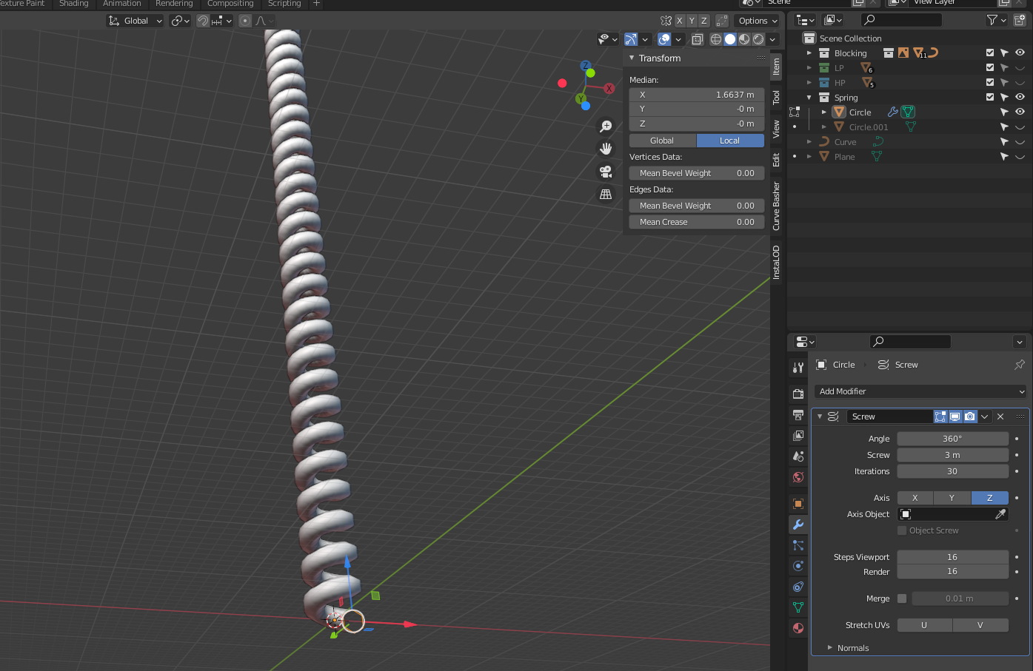Switch to the Tool sidebar tab
1033x671 pixels.
coord(776,97)
